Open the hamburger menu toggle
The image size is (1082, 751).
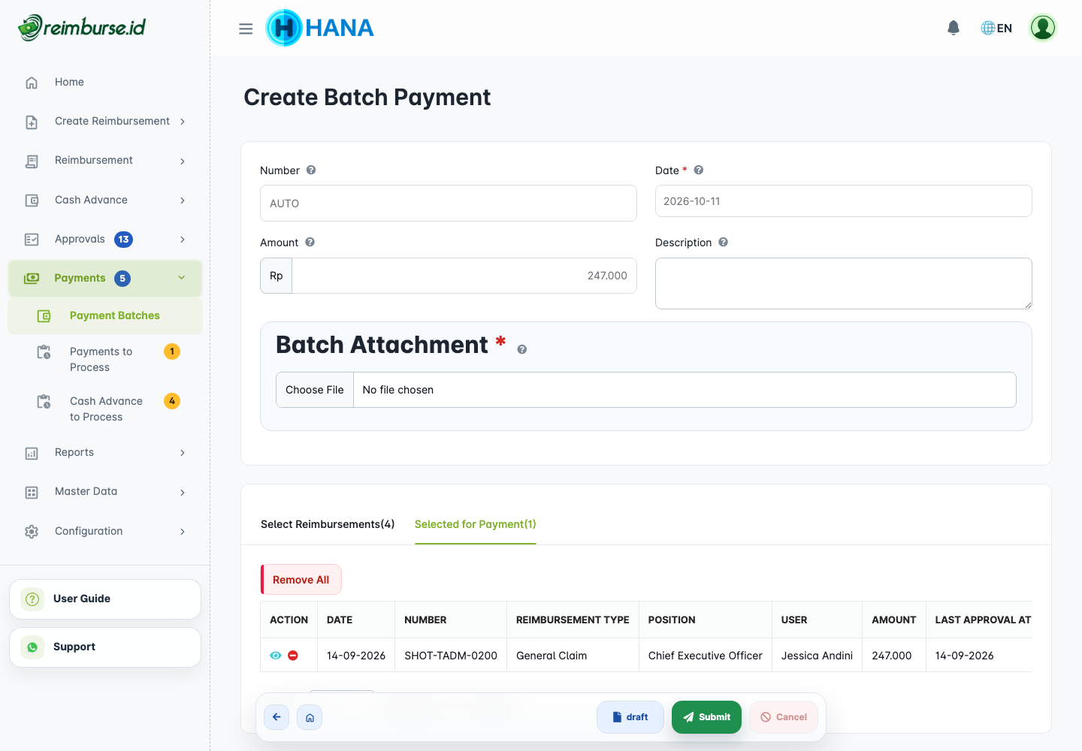coord(246,29)
